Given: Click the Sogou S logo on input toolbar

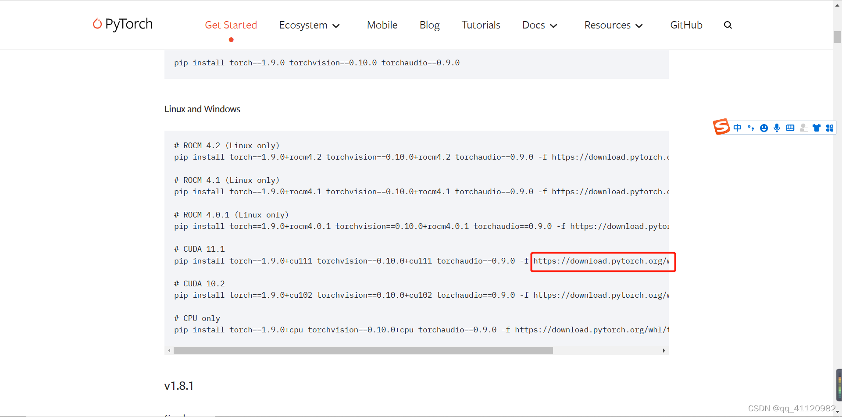Looking at the screenshot, I should tap(721, 127).
